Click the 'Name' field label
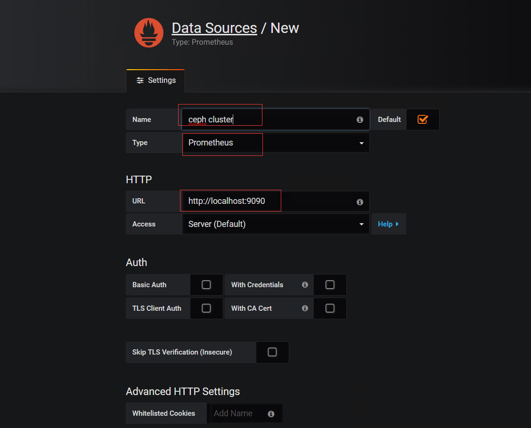 click(x=141, y=120)
